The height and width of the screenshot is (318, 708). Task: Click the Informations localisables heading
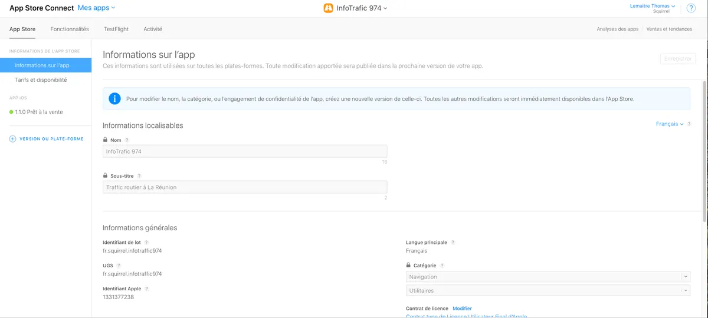143,125
